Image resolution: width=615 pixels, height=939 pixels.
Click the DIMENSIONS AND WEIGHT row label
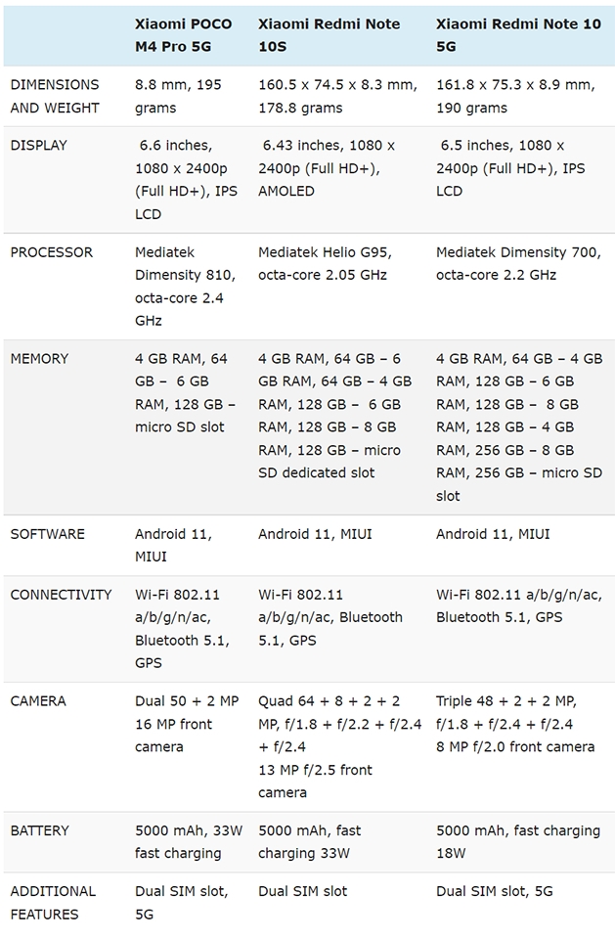point(55,97)
